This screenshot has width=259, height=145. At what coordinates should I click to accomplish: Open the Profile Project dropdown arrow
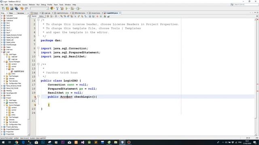tap(81, 8)
